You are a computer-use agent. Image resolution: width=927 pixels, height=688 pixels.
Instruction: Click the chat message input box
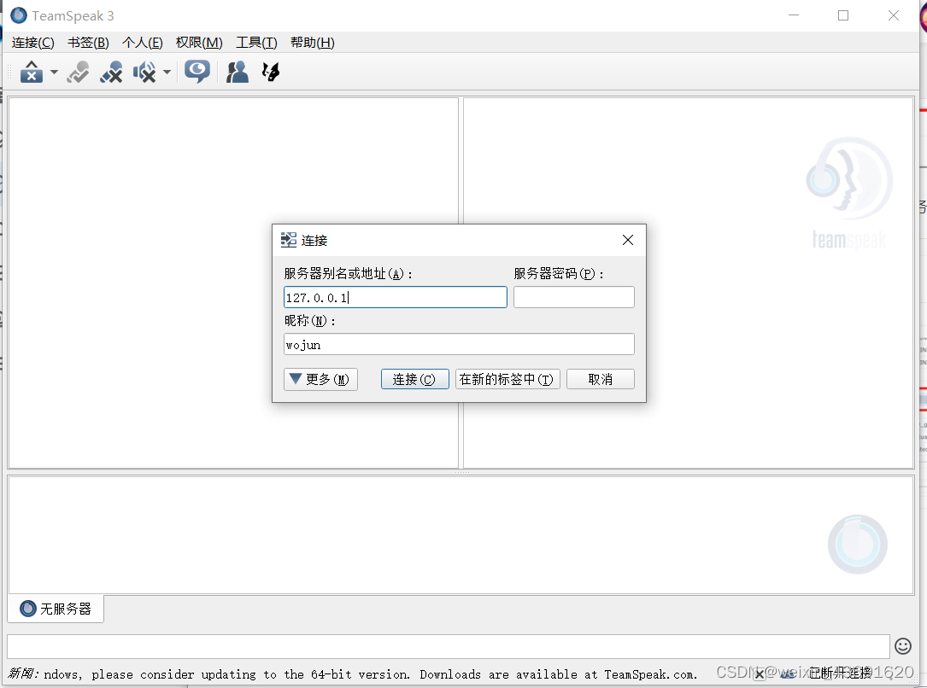(449, 647)
